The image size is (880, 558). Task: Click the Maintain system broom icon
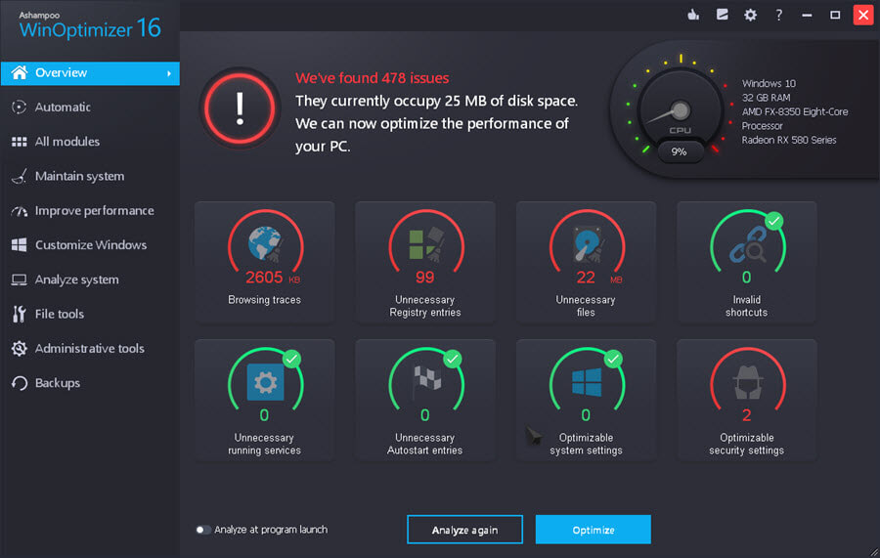[20, 176]
